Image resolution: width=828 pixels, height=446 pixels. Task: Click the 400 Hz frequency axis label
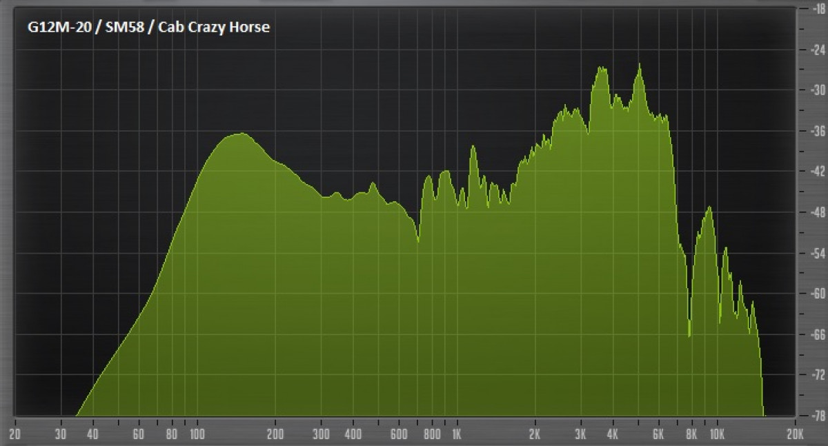click(x=353, y=434)
